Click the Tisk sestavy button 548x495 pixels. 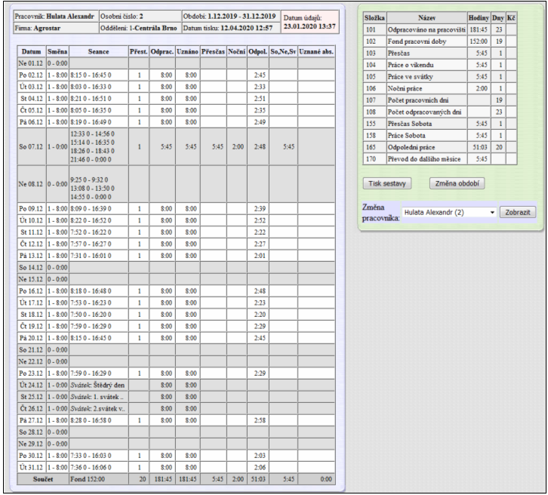click(x=387, y=183)
